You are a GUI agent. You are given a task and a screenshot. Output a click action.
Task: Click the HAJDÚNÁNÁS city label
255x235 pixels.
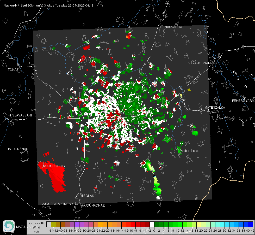(x=17, y=149)
